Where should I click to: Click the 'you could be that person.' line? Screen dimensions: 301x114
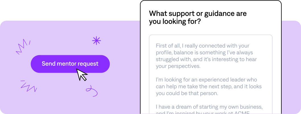187,93
